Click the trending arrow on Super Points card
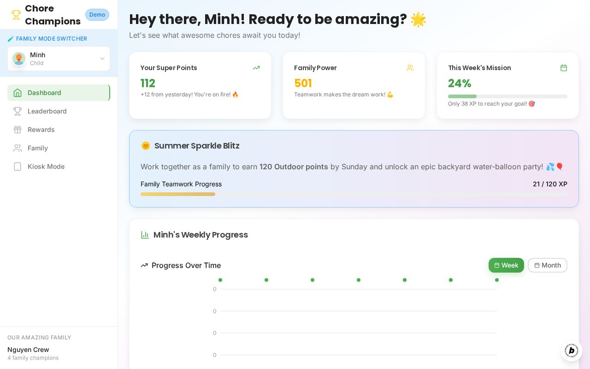The height and width of the screenshot is (369, 590). (256, 68)
